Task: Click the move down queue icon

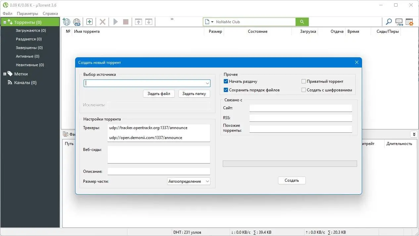Action: pos(149,22)
